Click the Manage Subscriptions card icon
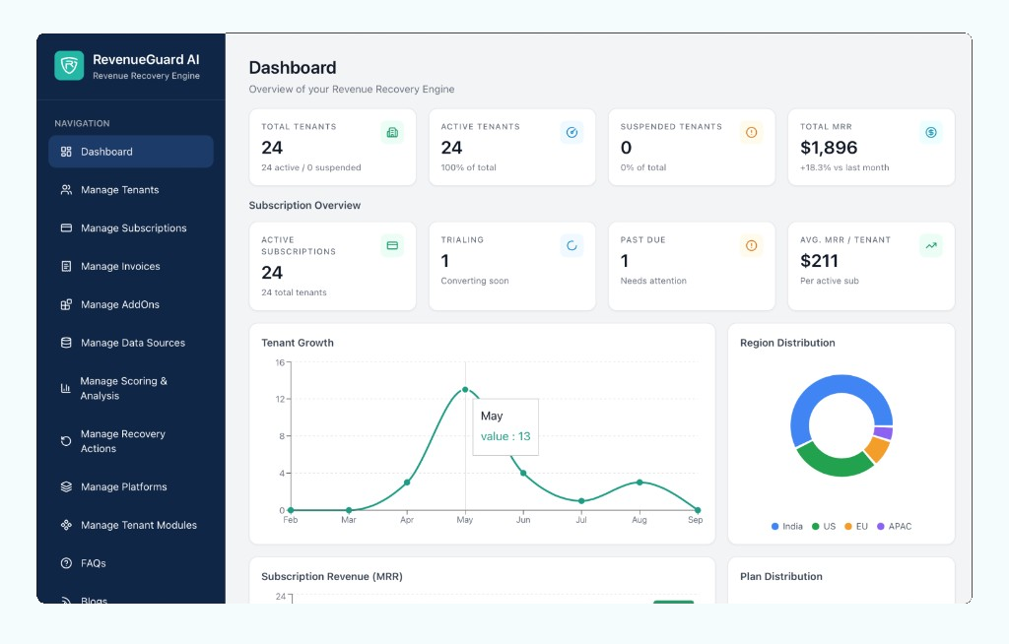This screenshot has height=644, width=1009. 66,227
